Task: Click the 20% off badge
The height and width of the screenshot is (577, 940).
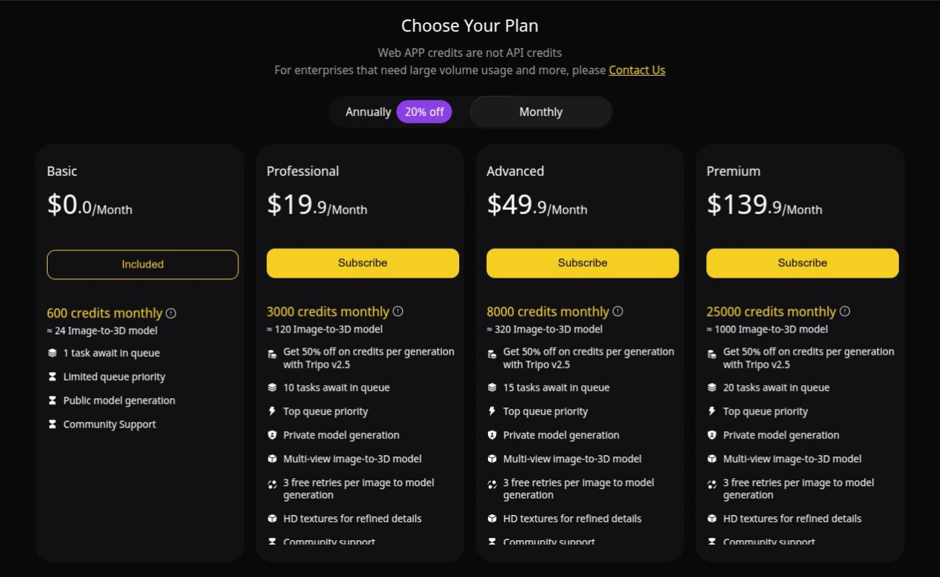Action: (424, 112)
